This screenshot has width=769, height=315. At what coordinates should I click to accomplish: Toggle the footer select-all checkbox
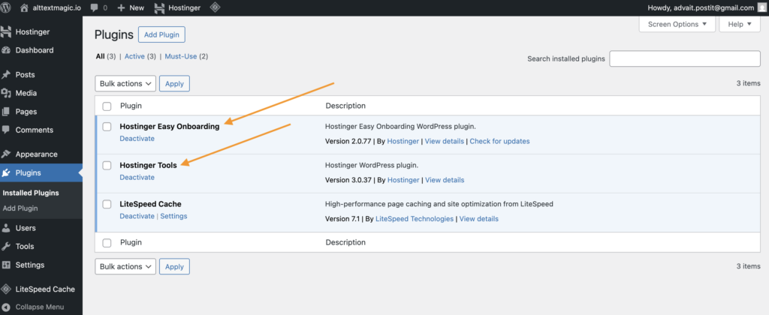tap(107, 242)
